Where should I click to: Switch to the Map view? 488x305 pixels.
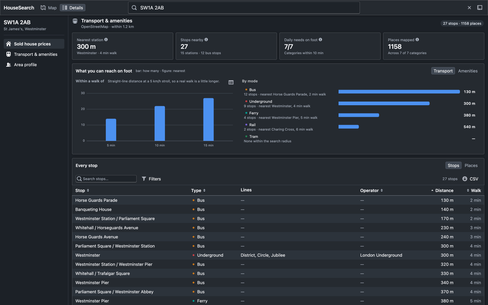(48, 8)
